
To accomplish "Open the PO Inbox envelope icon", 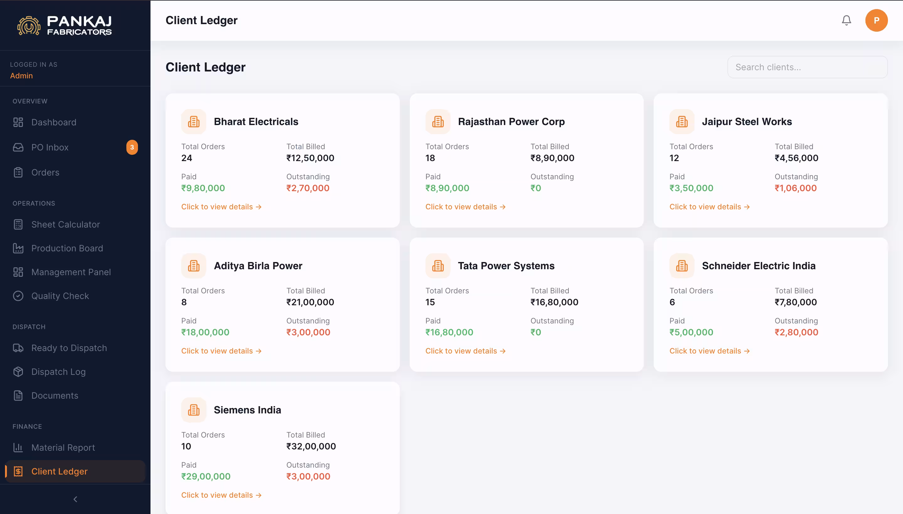I will 18,147.
